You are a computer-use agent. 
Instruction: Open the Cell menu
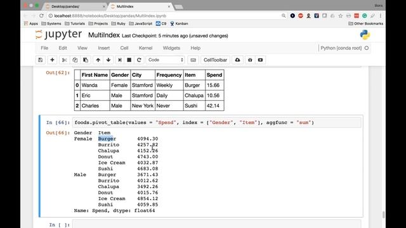pyautogui.click(x=124, y=48)
